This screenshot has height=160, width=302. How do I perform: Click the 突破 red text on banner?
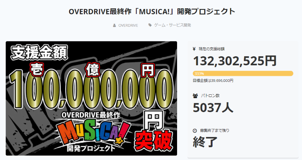pyautogui.click(x=153, y=140)
